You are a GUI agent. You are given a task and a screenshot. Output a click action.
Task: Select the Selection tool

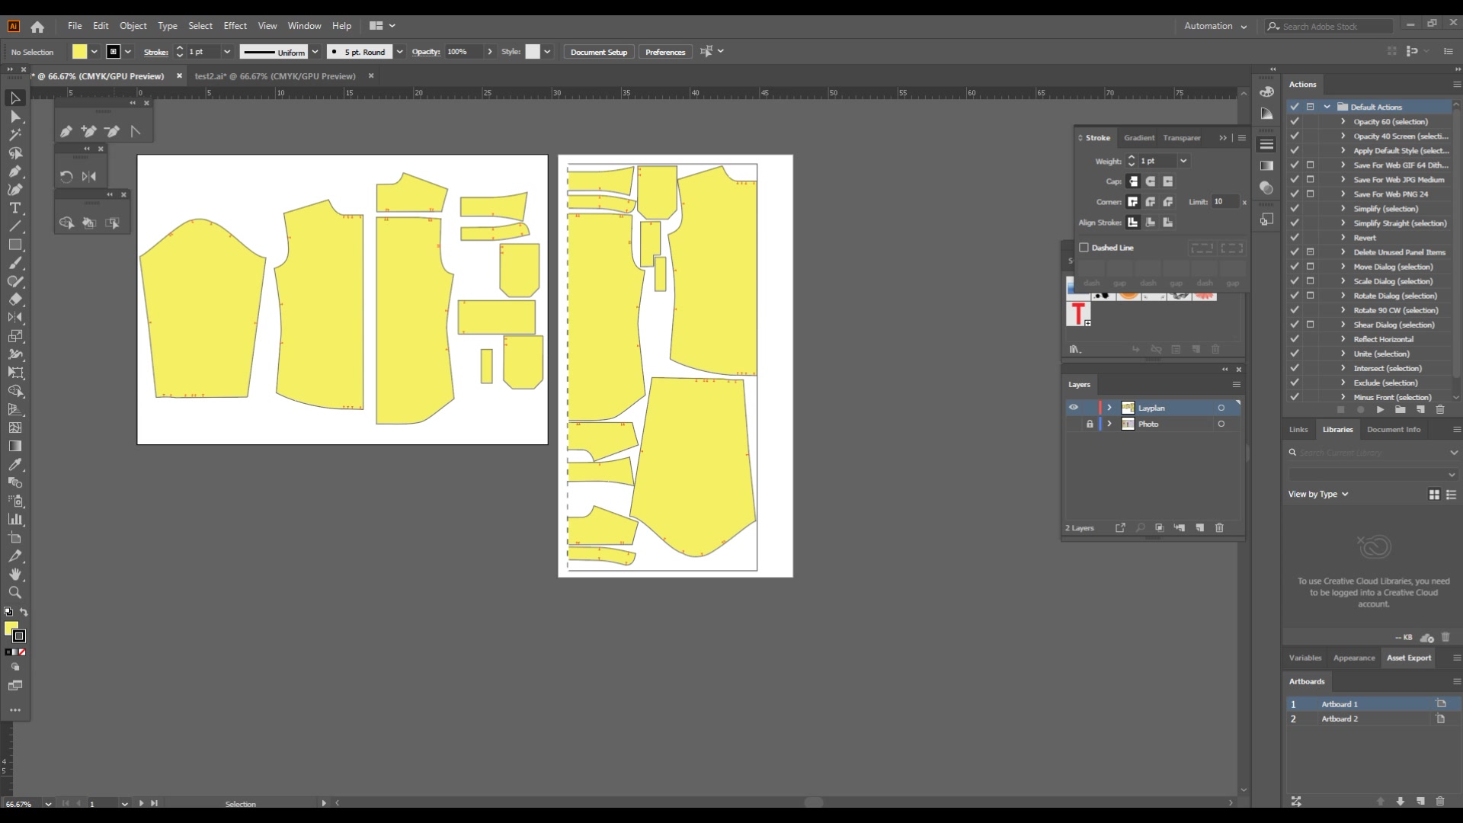pos(15,98)
